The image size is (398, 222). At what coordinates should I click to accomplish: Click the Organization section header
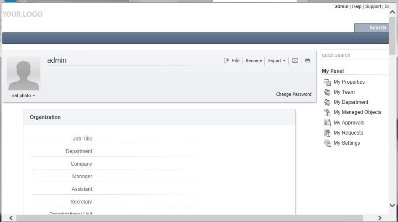[x=159, y=117]
